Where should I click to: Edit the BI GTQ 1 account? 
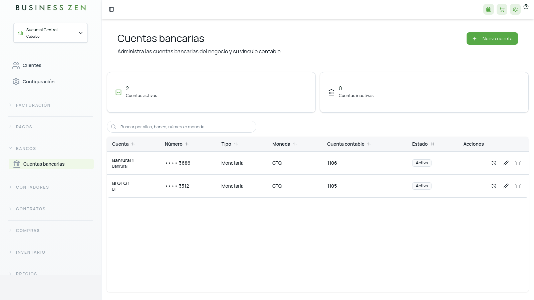click(506, 186)
